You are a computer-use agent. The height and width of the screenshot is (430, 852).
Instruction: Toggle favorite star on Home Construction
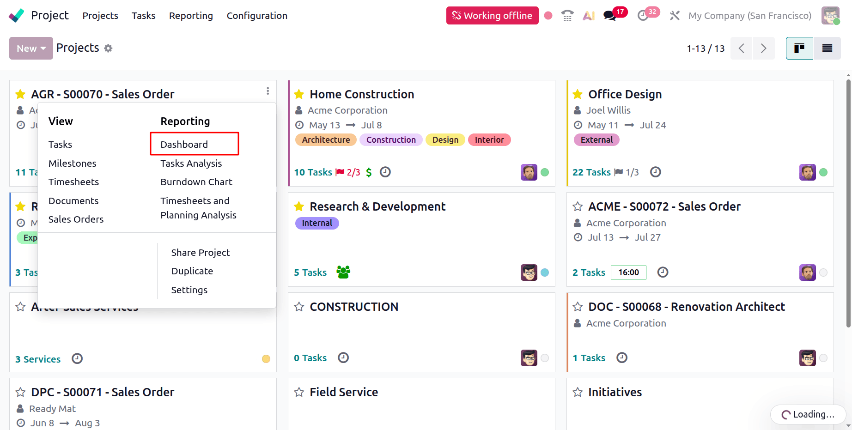coord(299,94)
